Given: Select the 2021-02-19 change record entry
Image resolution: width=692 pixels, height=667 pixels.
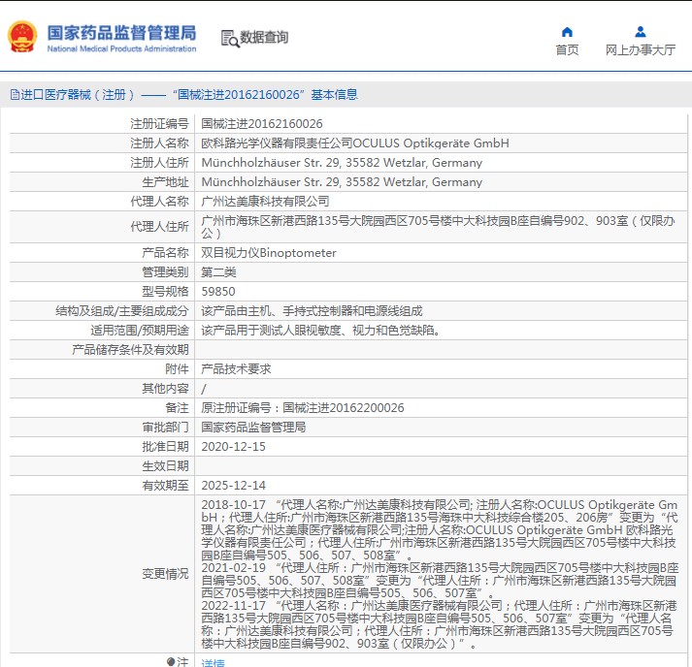Looking at the screenshot, I should (440, 580).
